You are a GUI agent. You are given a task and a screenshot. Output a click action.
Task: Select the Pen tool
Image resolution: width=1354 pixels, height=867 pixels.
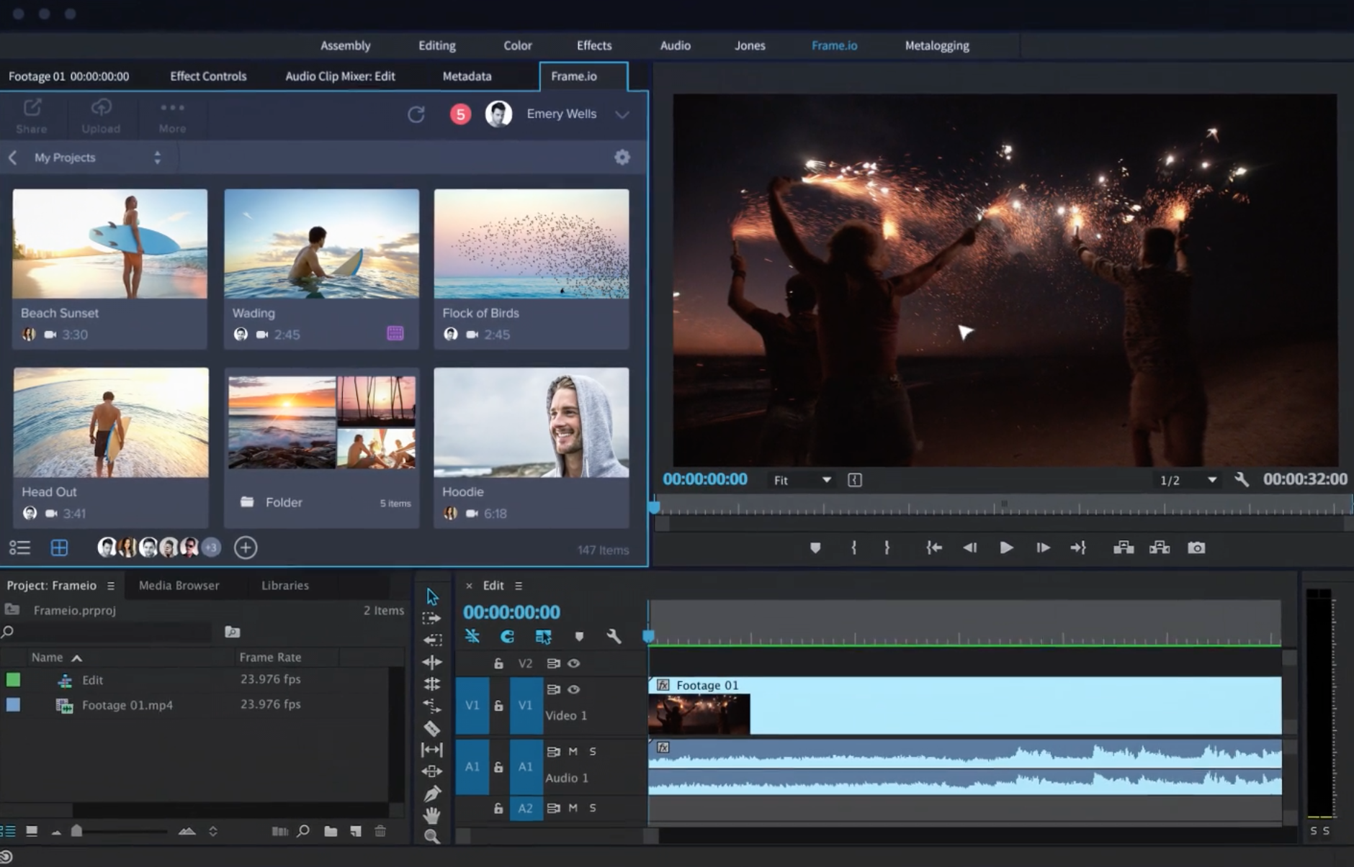[431, 794]
